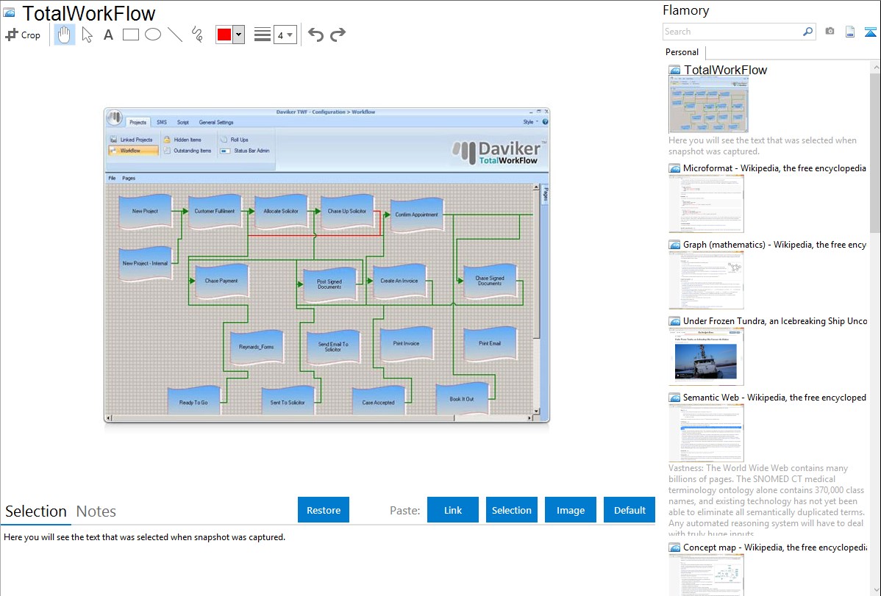The image size is (881, 596).
Task: Click the camera capture icon
Action: point(830,32)
